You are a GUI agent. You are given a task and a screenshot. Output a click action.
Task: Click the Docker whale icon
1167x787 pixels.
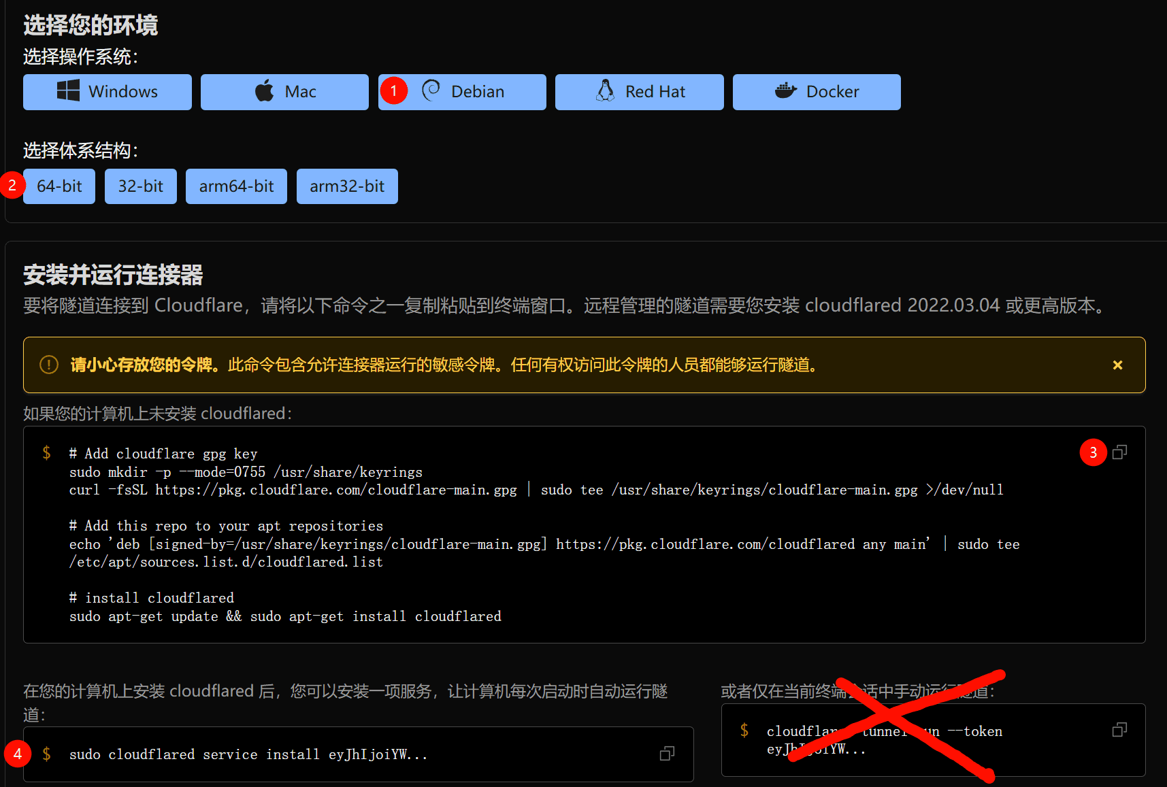785,90
